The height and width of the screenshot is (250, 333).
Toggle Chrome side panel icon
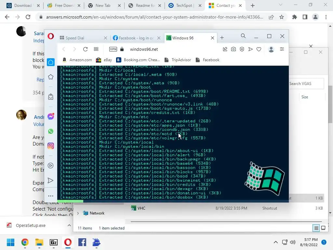pyautogui.click(x=305, y=17)
